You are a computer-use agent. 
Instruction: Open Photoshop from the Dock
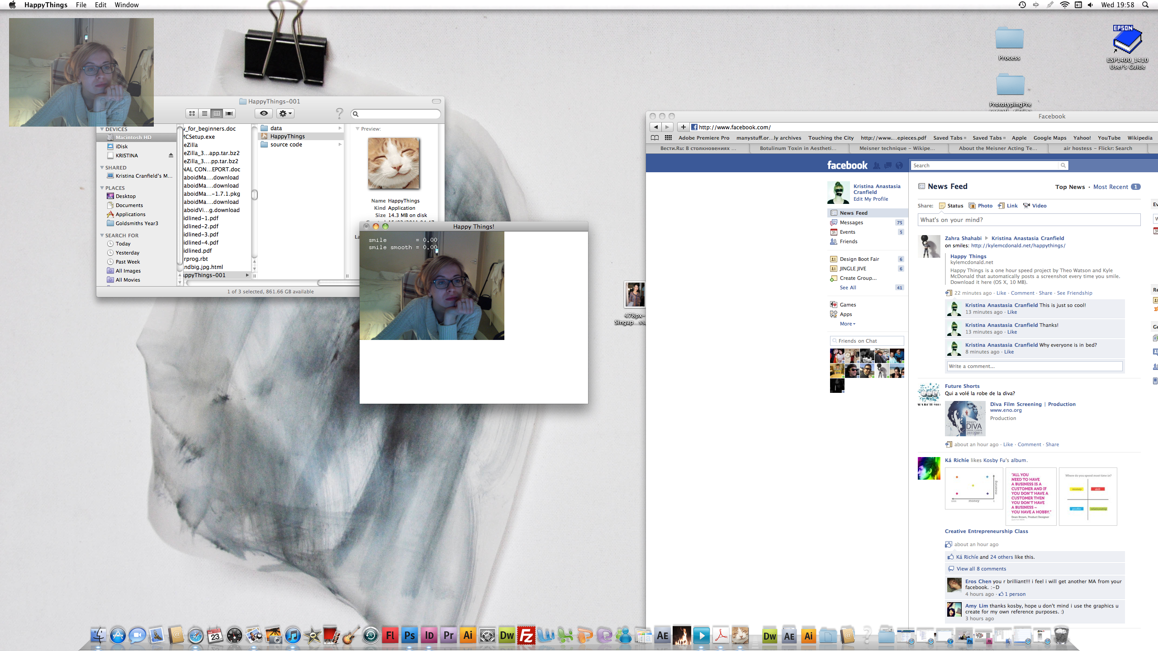[x=409, y=636]
